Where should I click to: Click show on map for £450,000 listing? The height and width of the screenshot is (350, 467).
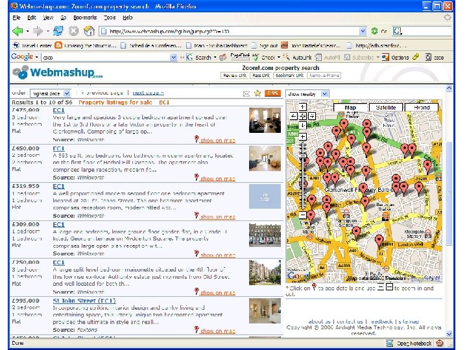(x=218, y=179)
